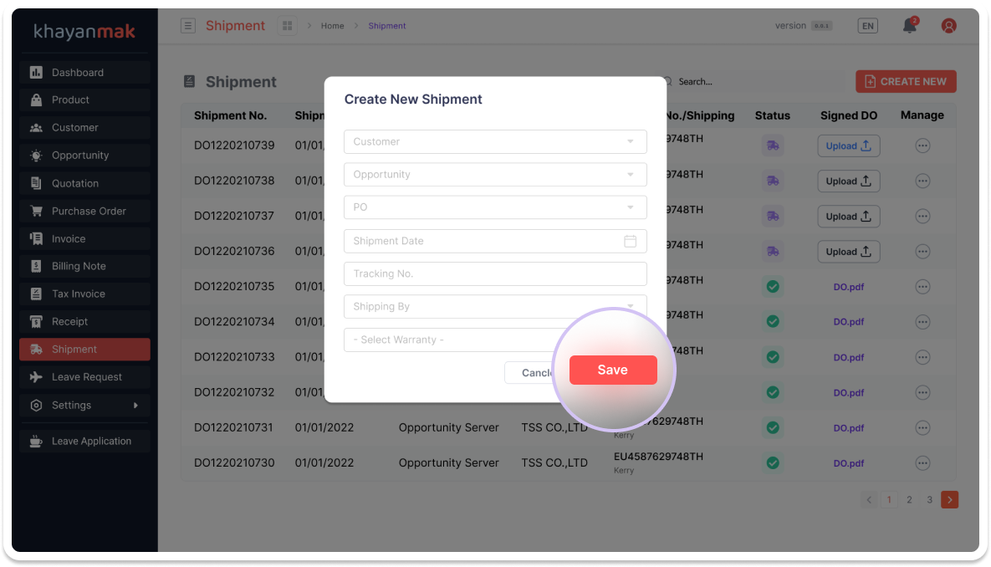Click the Tracking No. input field

(x=495, y=273)
